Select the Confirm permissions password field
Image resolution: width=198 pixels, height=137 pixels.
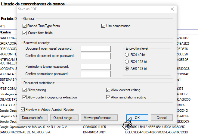click(x=96, y=74)
